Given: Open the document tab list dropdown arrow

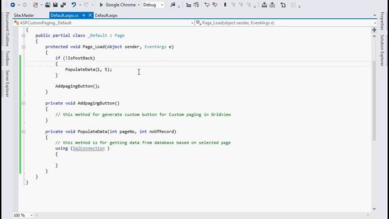Looking at the screenshot, I should coord(374,15).
